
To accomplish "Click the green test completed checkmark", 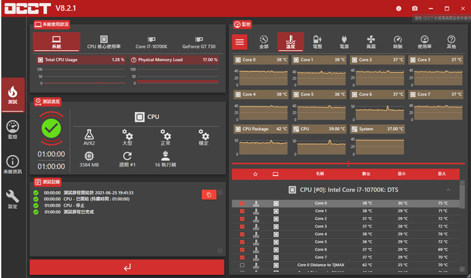I will click(x=52, y=128).
